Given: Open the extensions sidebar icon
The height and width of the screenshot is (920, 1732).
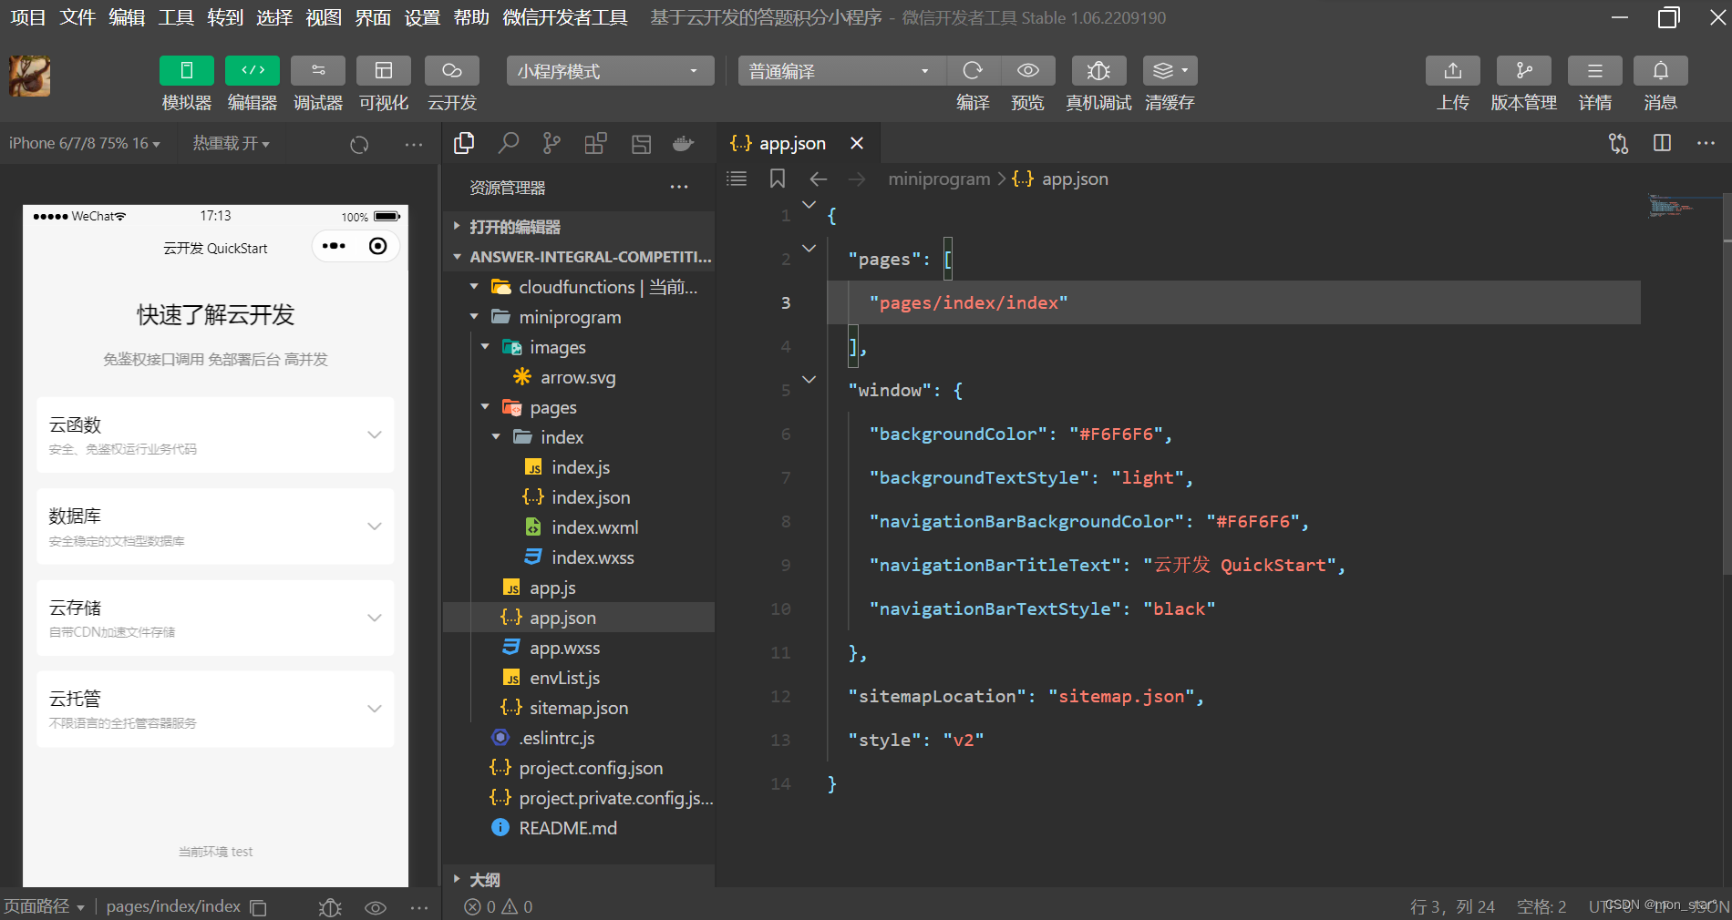Looking at the screenshot, I should [x=595, y=143].
